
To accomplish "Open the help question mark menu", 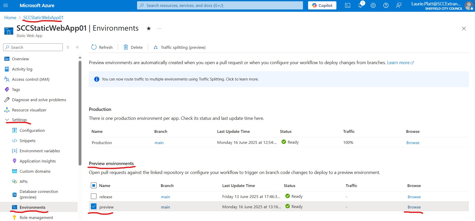I will coord(386,5).
